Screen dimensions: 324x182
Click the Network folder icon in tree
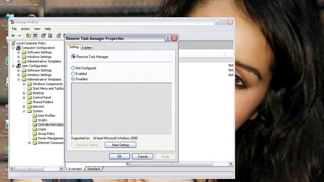(x=29, y=107)
